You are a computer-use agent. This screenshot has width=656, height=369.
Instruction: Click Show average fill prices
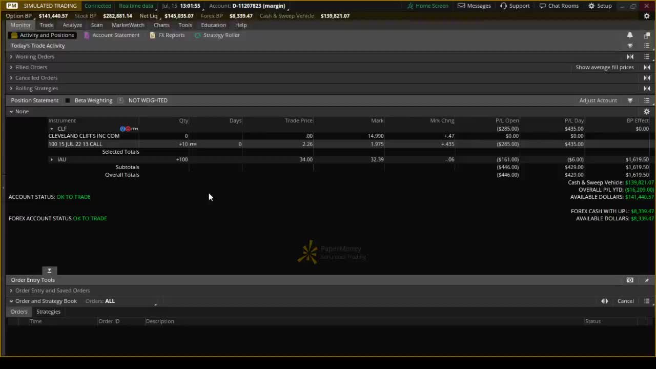[605, 67]
